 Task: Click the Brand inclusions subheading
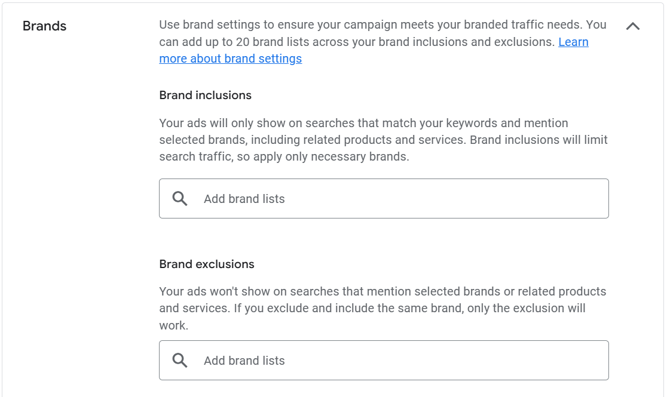[x=205, y=95]
